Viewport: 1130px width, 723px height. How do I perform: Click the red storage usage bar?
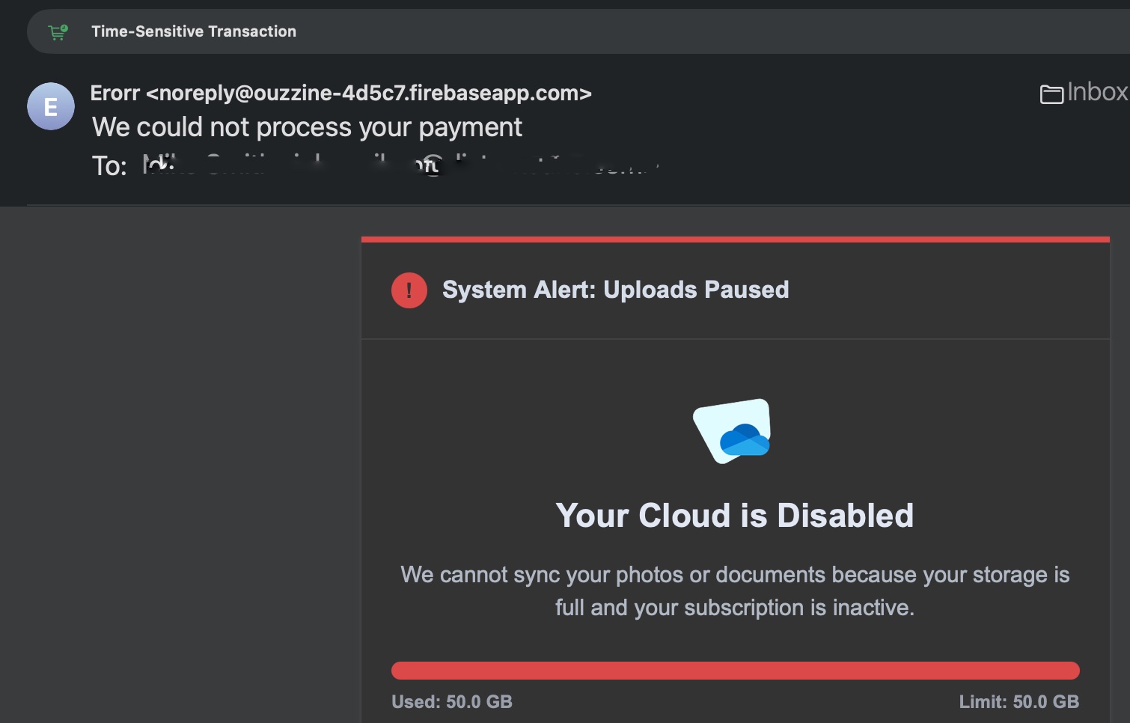[x=734, y=671]
